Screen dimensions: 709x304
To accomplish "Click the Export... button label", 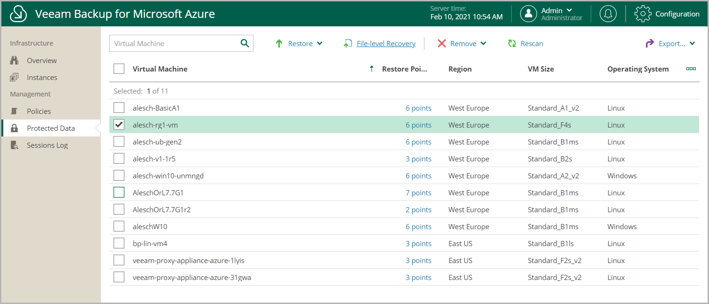I will [x=672, y=43].
